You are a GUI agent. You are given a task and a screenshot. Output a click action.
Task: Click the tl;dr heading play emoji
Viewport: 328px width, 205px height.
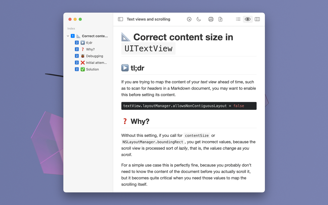125,68
